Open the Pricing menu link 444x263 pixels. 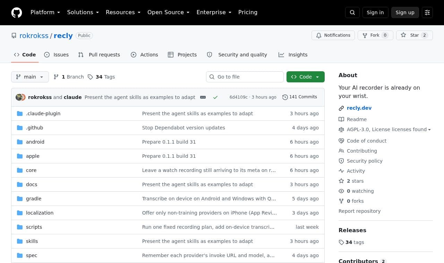[x=248, y=12]
